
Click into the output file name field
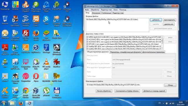(125, 85)
